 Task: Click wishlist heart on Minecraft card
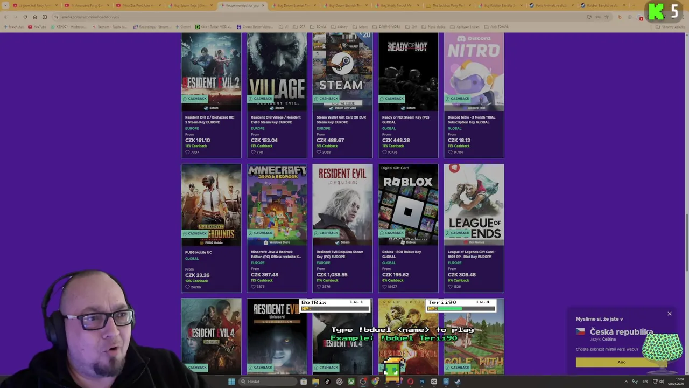[254, 287]
